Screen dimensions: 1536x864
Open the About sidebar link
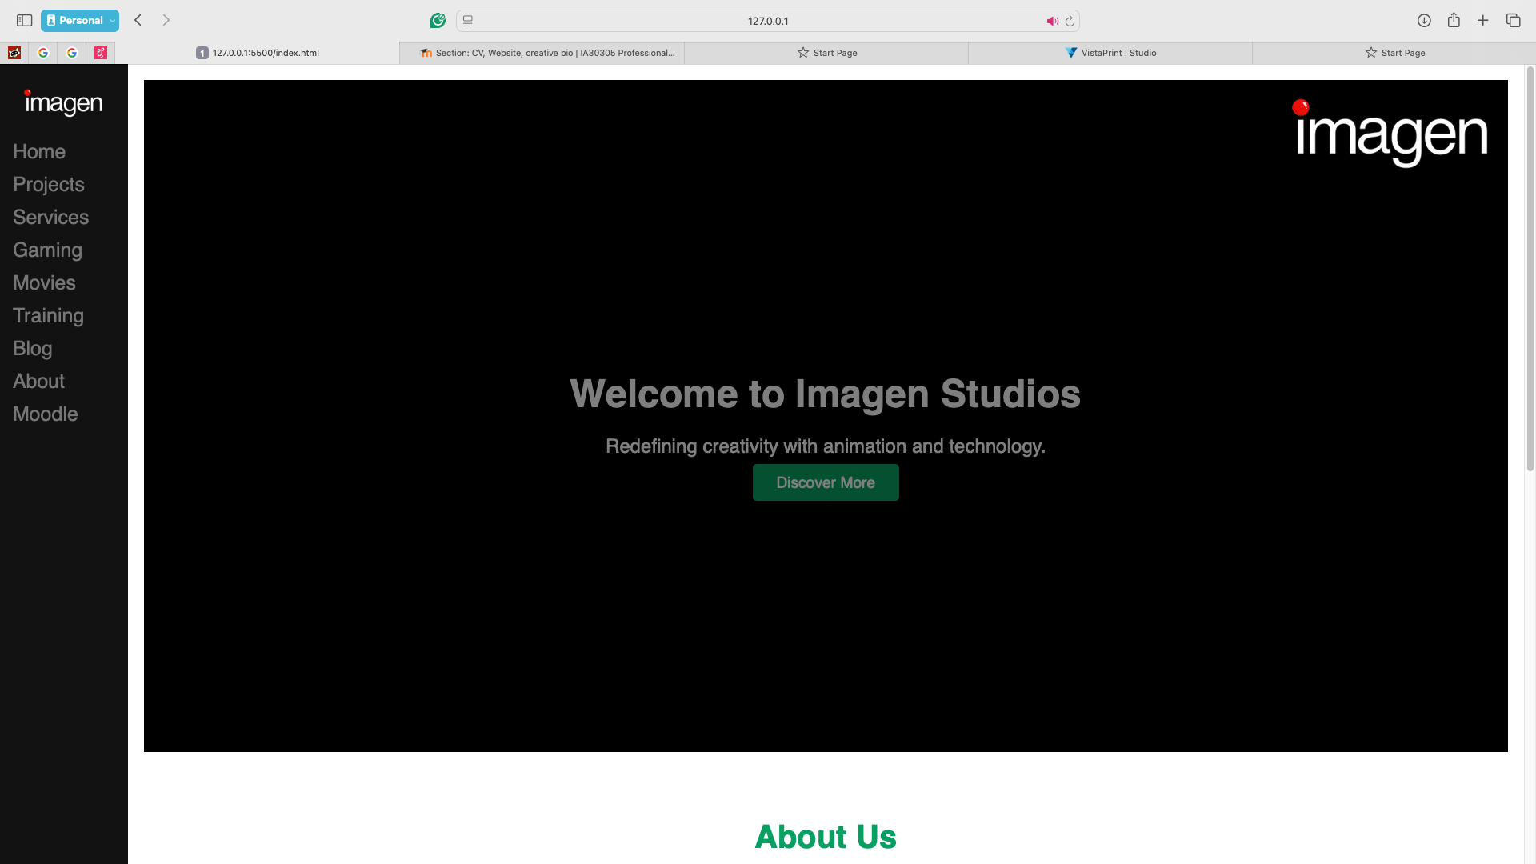coord(38,381)
